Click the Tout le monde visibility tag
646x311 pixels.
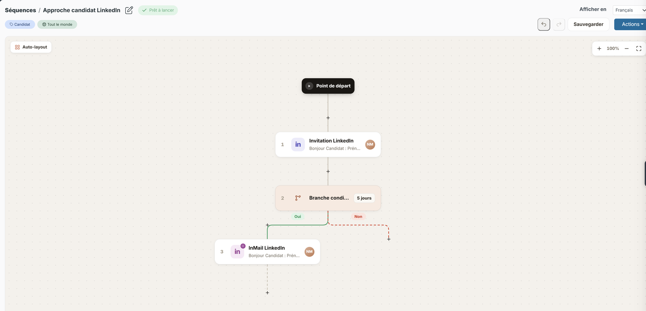(x=57, y=25)
